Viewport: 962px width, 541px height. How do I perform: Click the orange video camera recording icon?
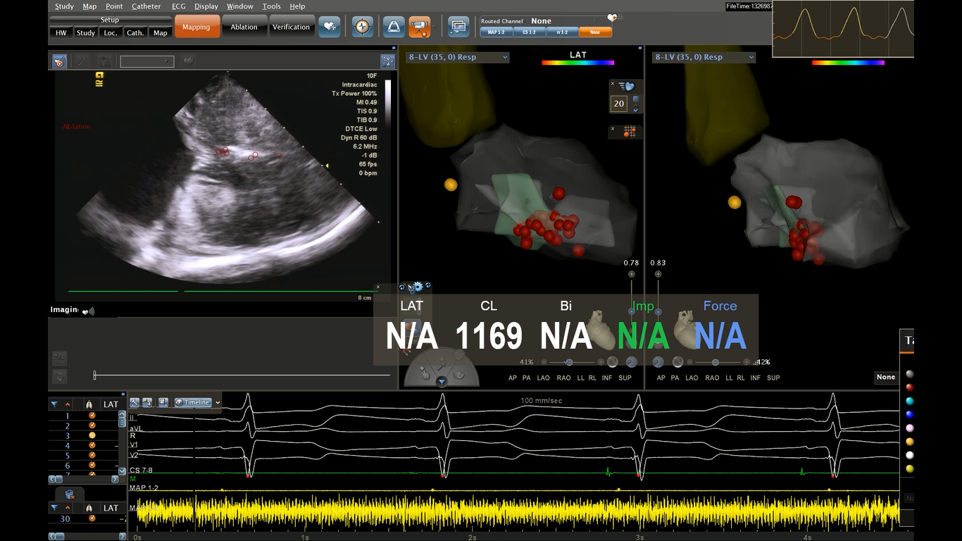419,27
